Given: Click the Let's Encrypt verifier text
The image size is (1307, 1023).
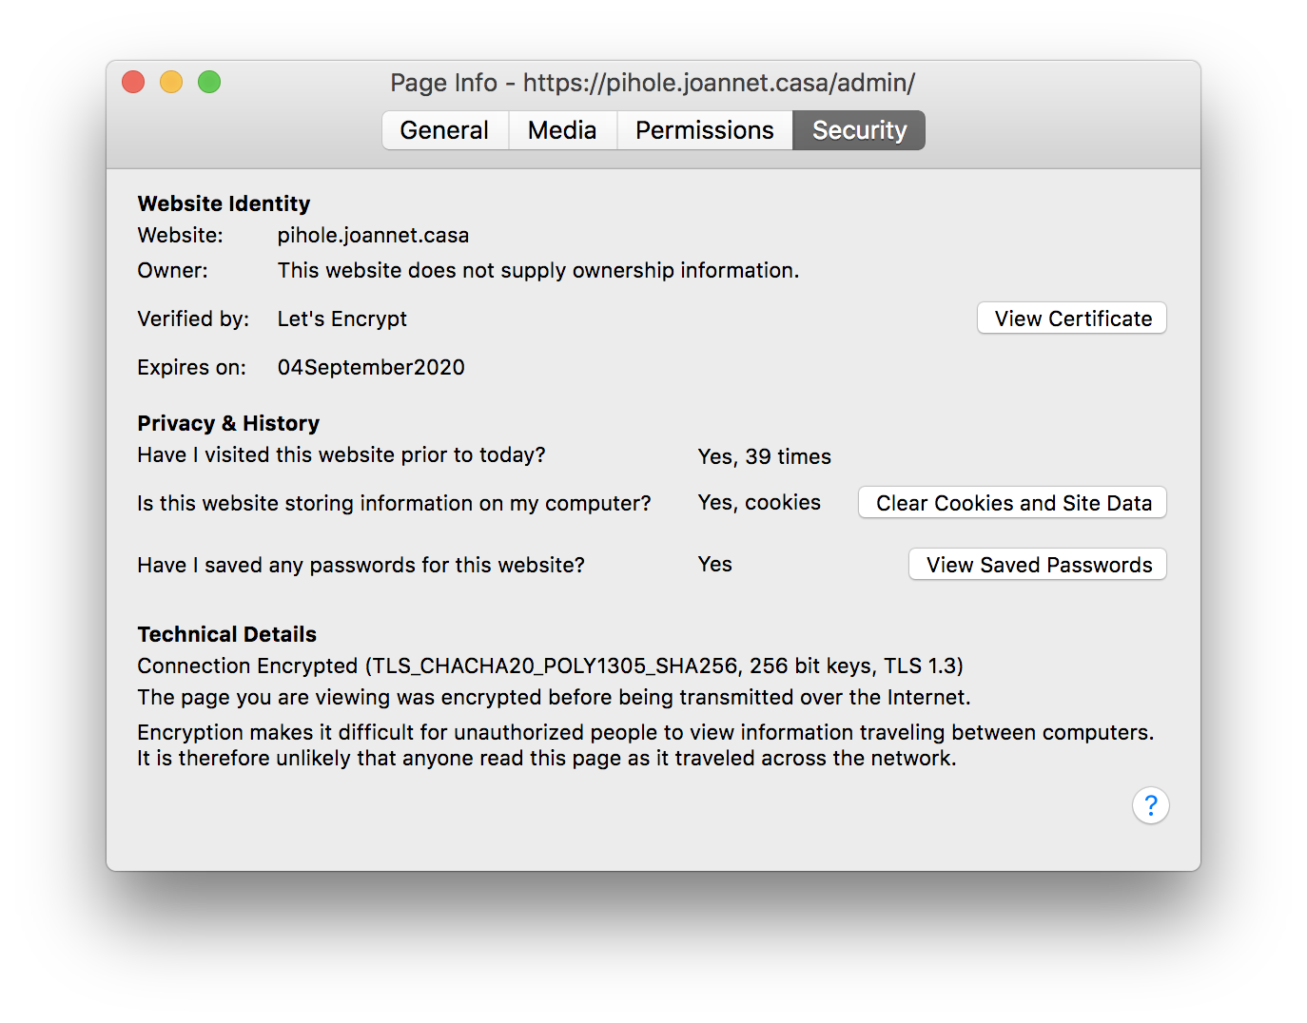Looking at the screenshot, I should [x=342, y=319].
